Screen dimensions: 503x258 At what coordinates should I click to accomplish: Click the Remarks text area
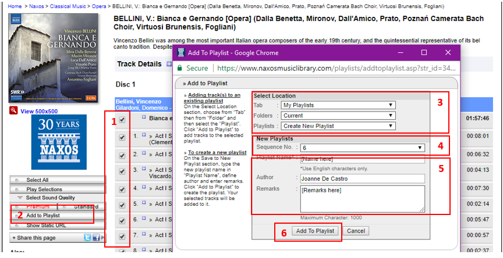click(363, 199)
